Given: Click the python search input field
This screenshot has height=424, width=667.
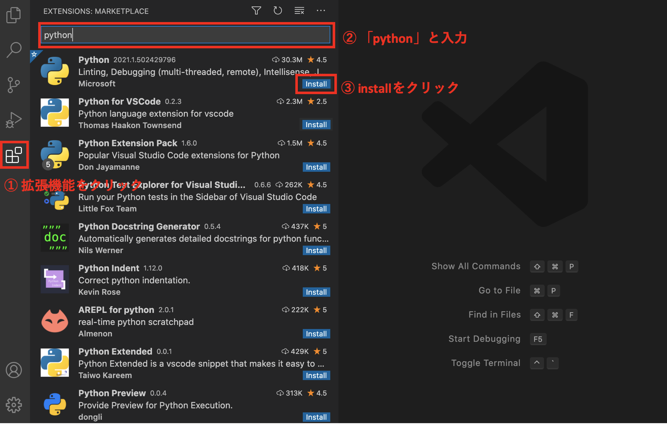Looking at the screenshot, I should (185, 35).
